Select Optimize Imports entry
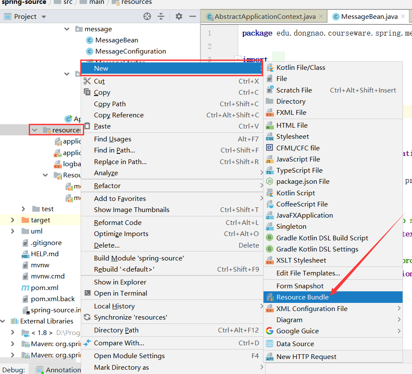The image size is (412, 374). pyautogui.click(x=172, y=233)
